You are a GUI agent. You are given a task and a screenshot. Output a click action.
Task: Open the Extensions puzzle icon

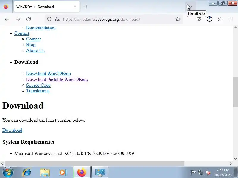point(220,19)
